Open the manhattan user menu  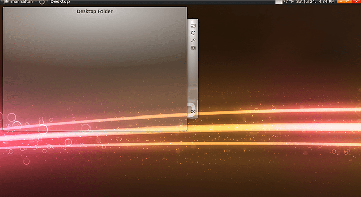coord(21,2)
